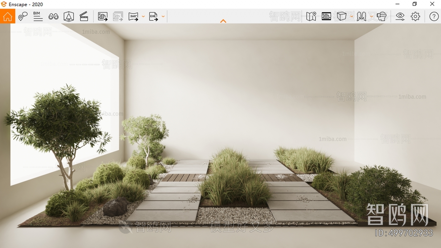Click the Help question mark button
The width and height of the screenshot is (441, 248).
[434, 16]
